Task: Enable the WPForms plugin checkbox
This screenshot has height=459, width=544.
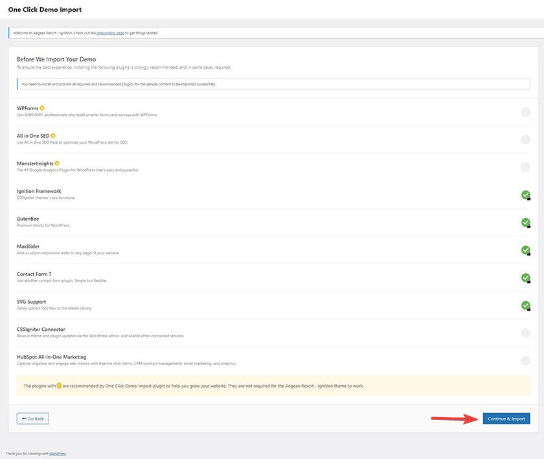Action: coord(525,112)
